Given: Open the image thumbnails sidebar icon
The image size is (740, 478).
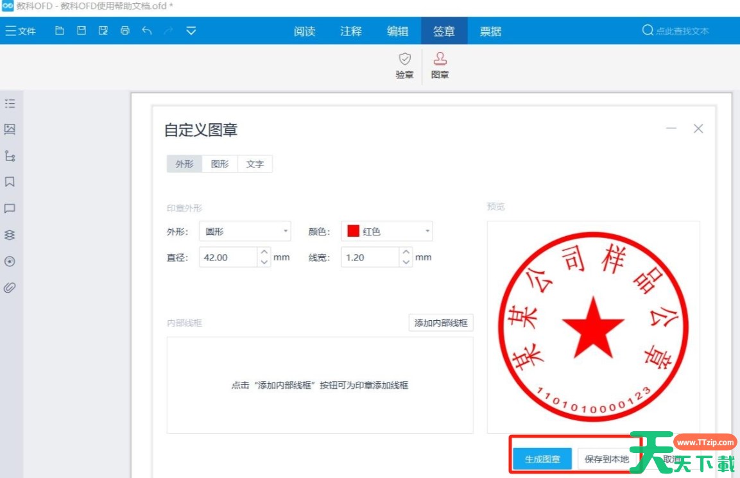Looking at the screenshot, I should (10, 130).
